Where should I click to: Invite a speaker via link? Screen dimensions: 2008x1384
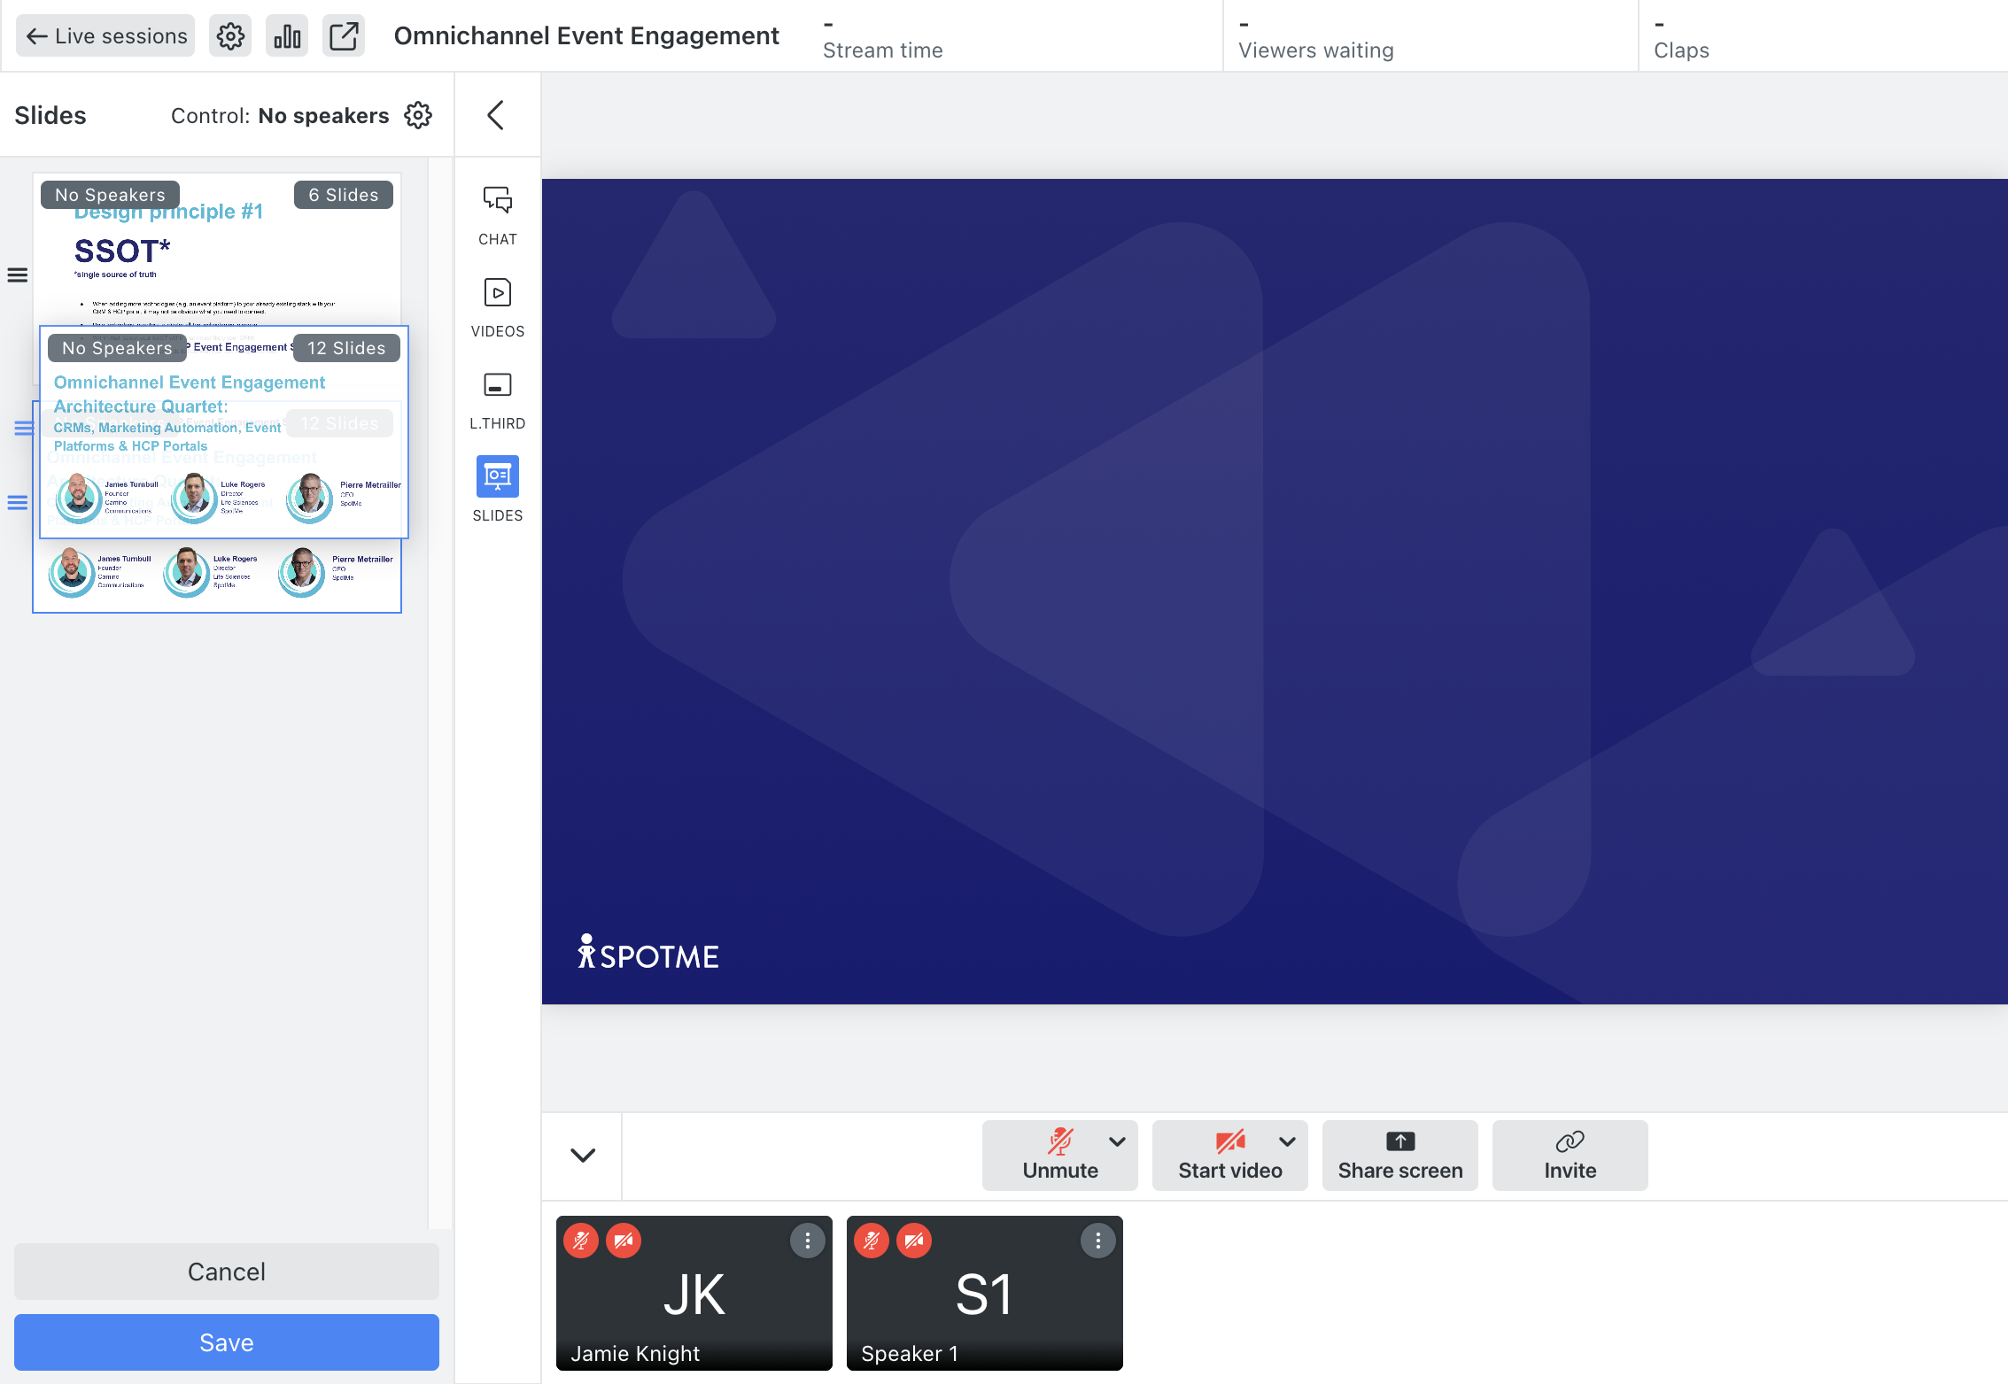click(x=1570, y=1155)
